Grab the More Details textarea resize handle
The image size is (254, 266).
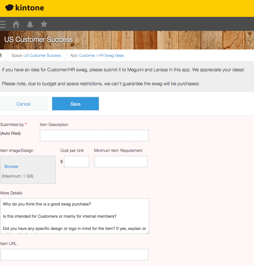148,232
